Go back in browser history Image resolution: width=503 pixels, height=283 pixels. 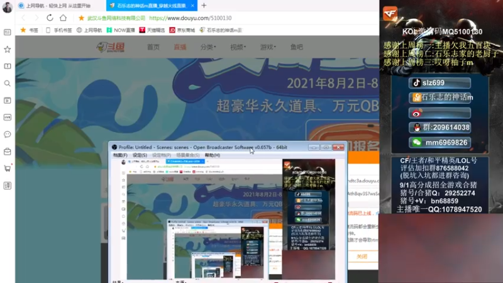click(23, 18)
